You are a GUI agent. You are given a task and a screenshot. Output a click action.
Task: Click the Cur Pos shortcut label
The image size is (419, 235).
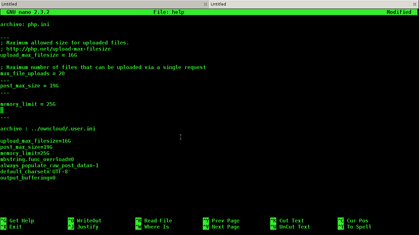click(358, 221)
